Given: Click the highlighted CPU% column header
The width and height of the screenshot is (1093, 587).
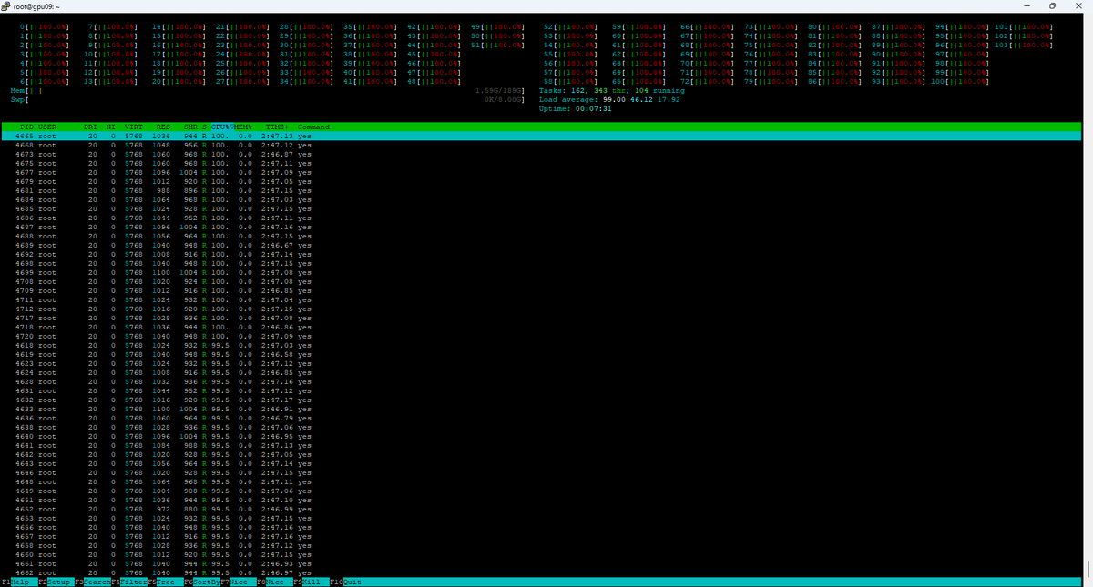Looking at the screenshot, I should [x=222, y=127].
